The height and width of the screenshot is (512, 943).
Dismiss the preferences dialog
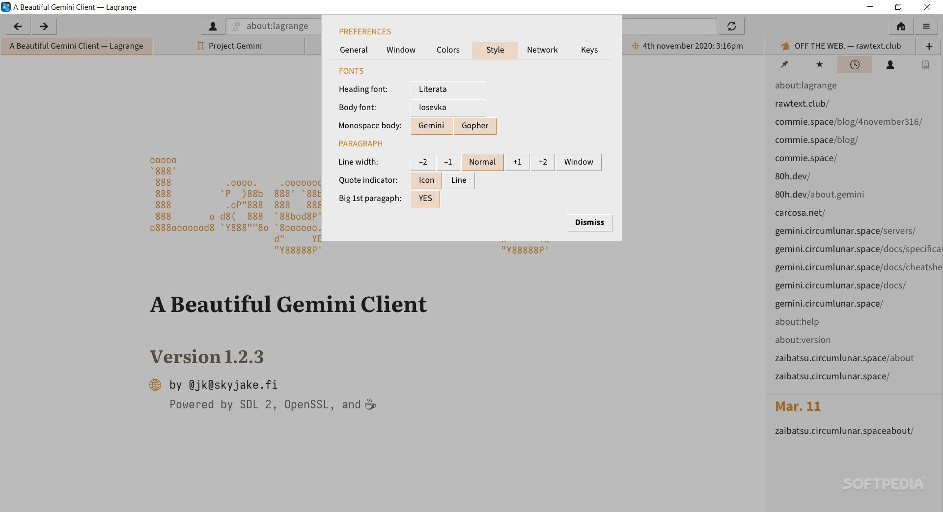tap(589, 223)
